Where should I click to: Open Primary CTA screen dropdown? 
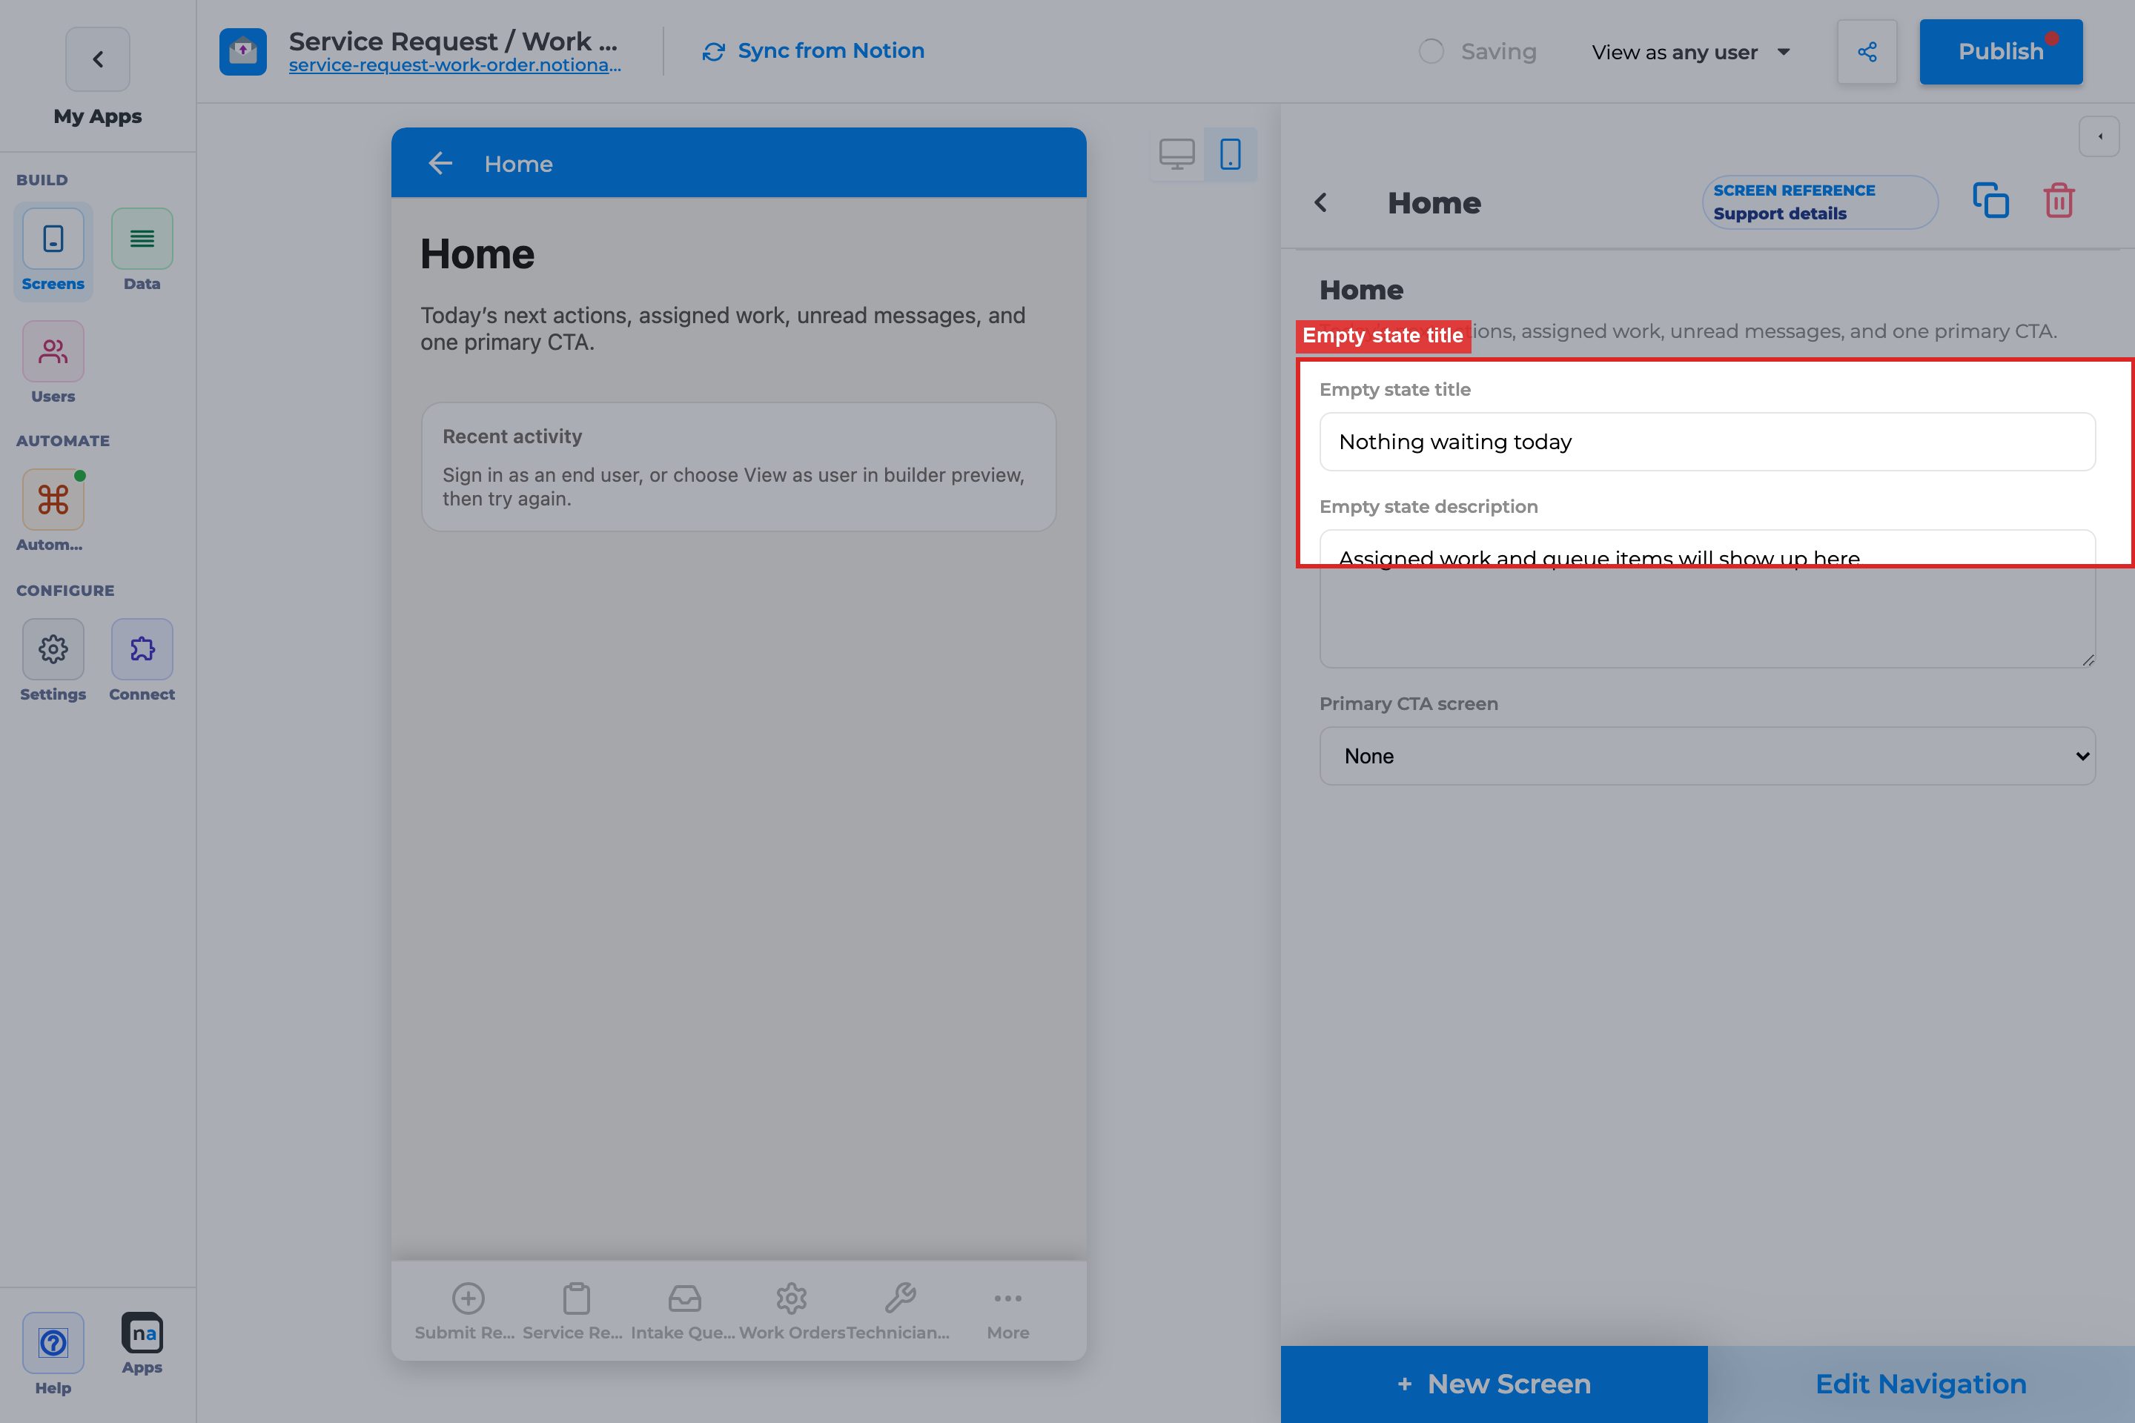tap(1707, 756)
